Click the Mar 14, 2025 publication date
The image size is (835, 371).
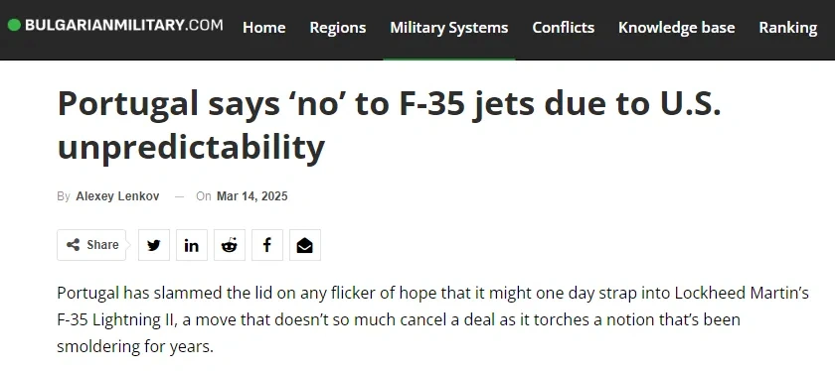coord(251,196)
